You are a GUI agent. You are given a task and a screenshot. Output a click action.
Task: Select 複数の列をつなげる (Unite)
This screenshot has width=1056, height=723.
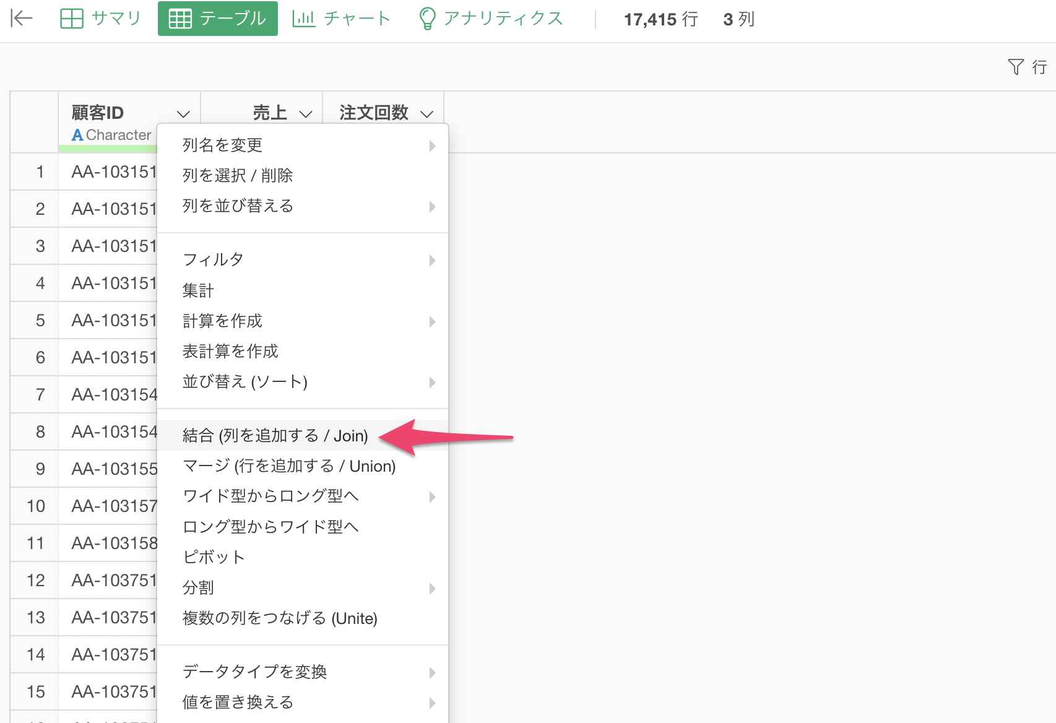coord(303,618)
